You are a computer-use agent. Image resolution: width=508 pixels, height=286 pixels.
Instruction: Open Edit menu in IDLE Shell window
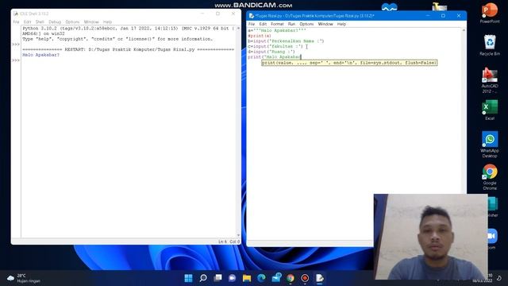click(27, 22)
